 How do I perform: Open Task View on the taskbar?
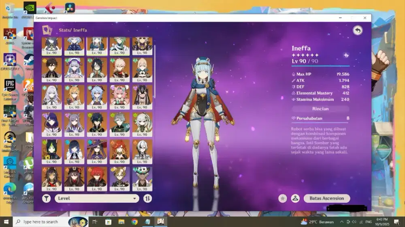[x=95, y=222]
